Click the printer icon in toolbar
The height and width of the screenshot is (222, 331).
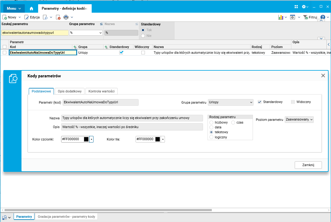pos(66,17)
